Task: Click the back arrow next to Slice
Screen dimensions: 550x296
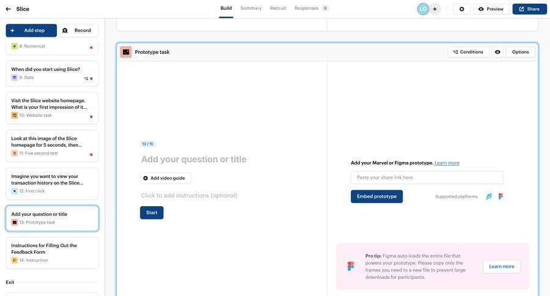Action: [8, 9]
